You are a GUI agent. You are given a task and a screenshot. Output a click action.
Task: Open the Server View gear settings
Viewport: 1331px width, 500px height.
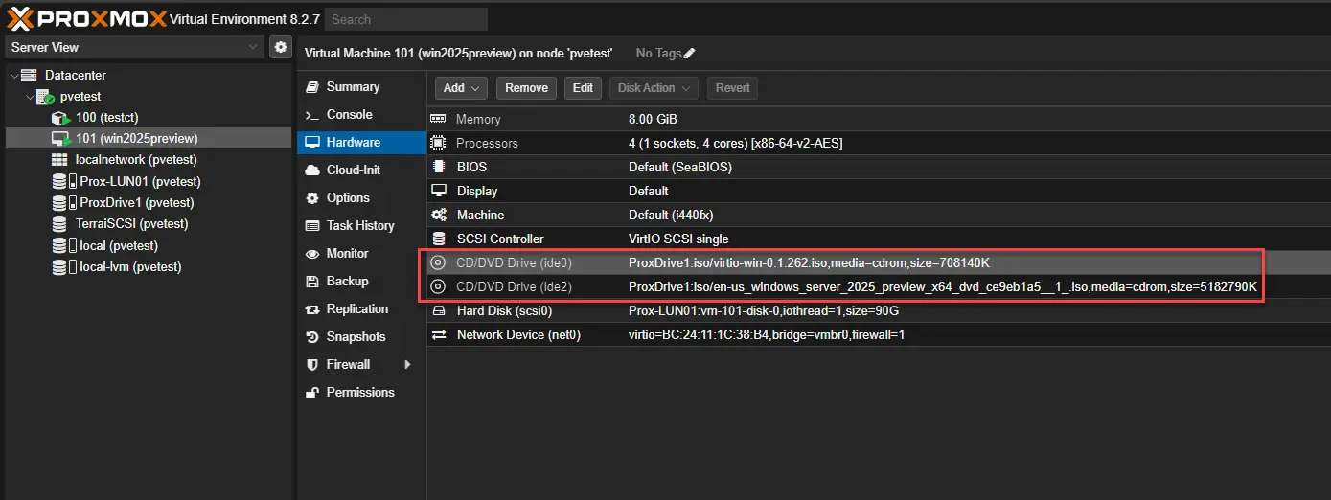pyautogui.click(x=281, y=47)
